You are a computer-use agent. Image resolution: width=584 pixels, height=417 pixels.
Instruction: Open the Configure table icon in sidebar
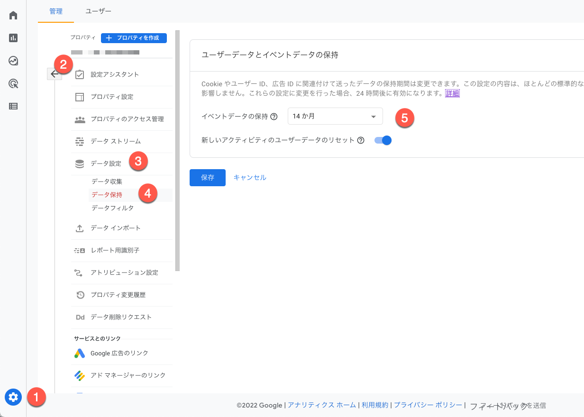tap(13, 107)
